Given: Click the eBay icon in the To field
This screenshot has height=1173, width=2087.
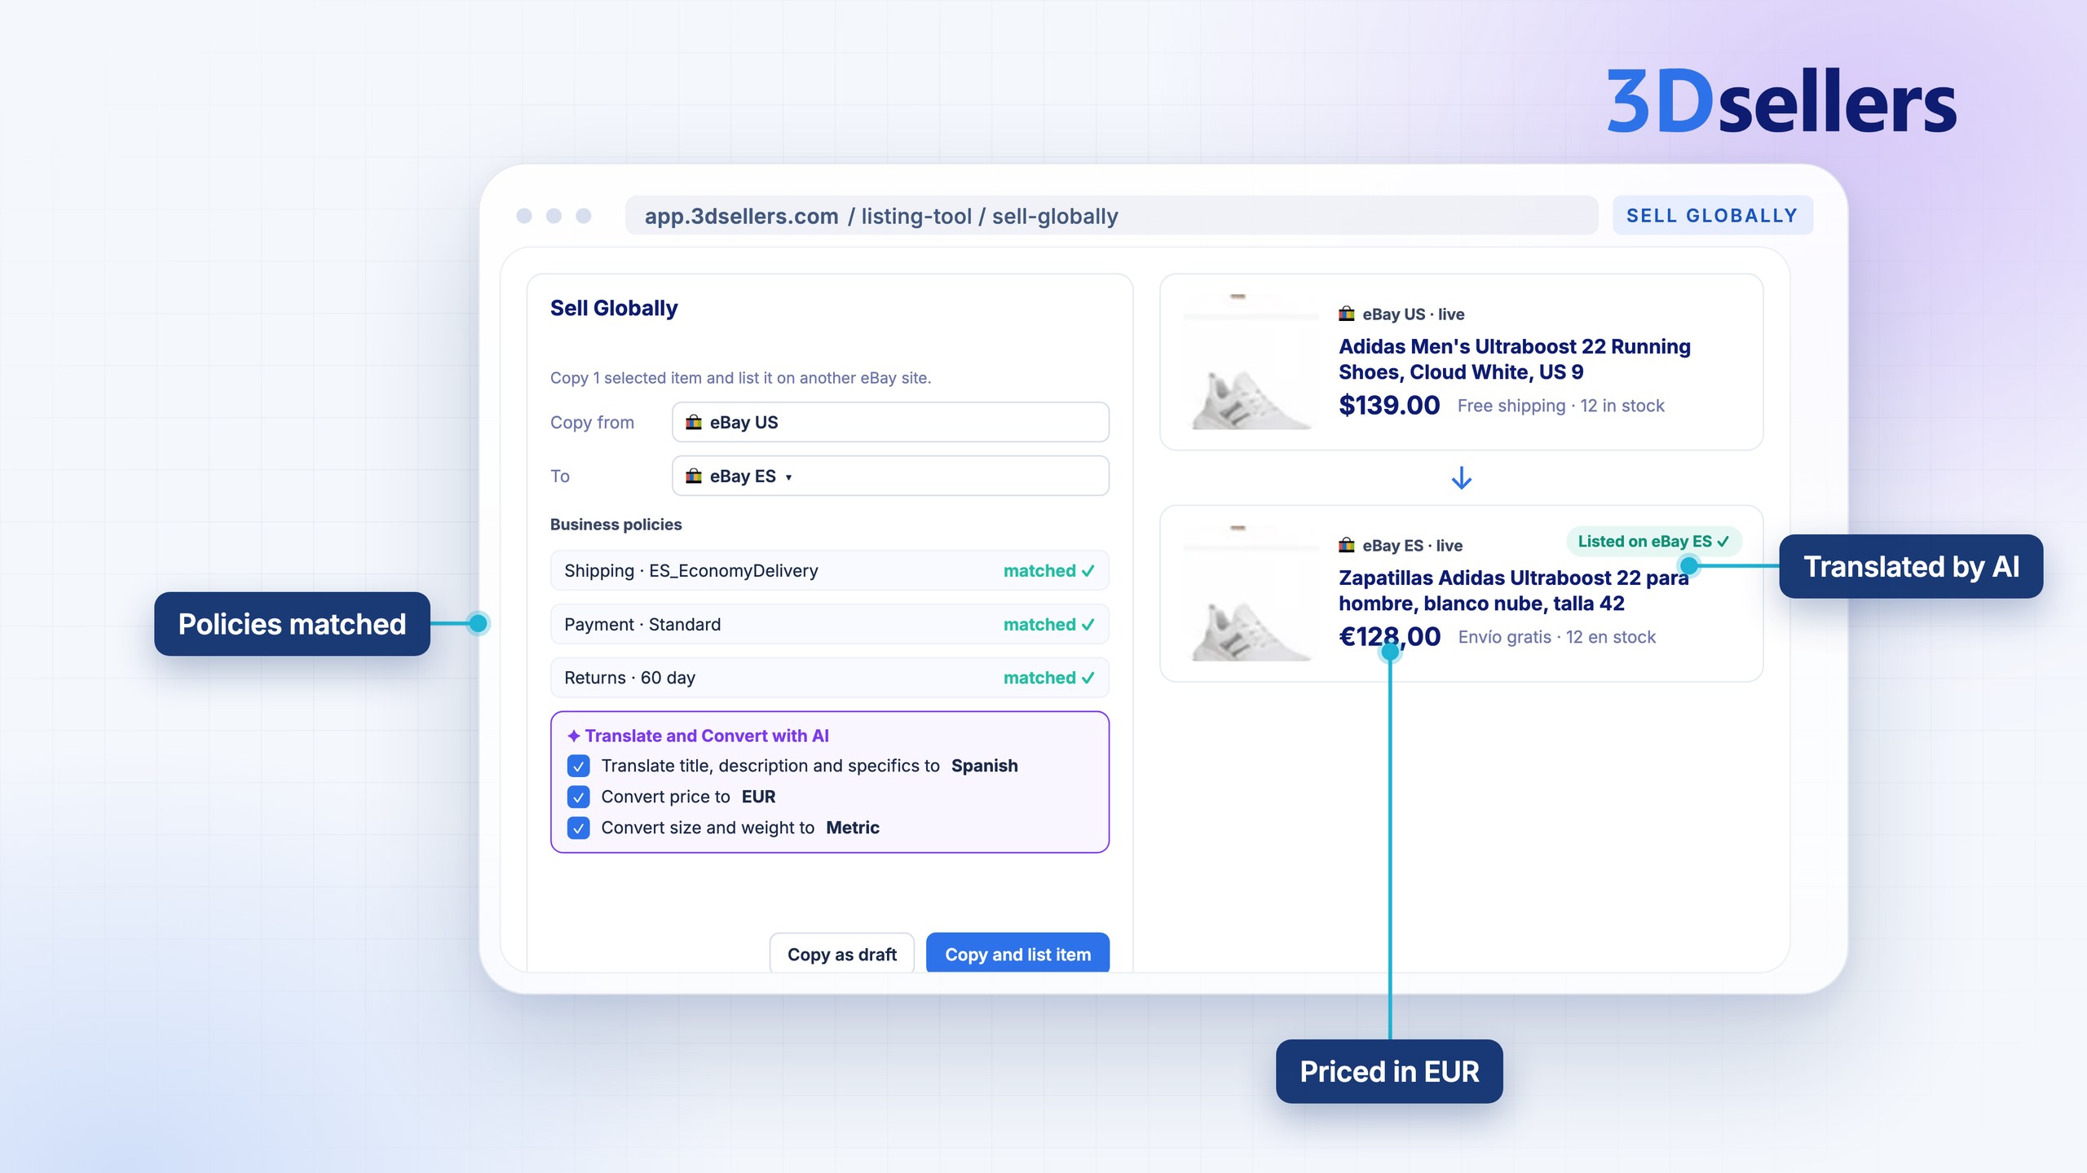Looking at the screenshot, I should point(694,476).
